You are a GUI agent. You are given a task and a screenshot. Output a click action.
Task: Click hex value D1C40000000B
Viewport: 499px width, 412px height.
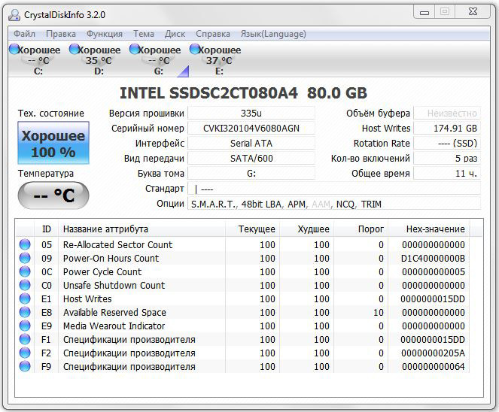coord(433,258)
